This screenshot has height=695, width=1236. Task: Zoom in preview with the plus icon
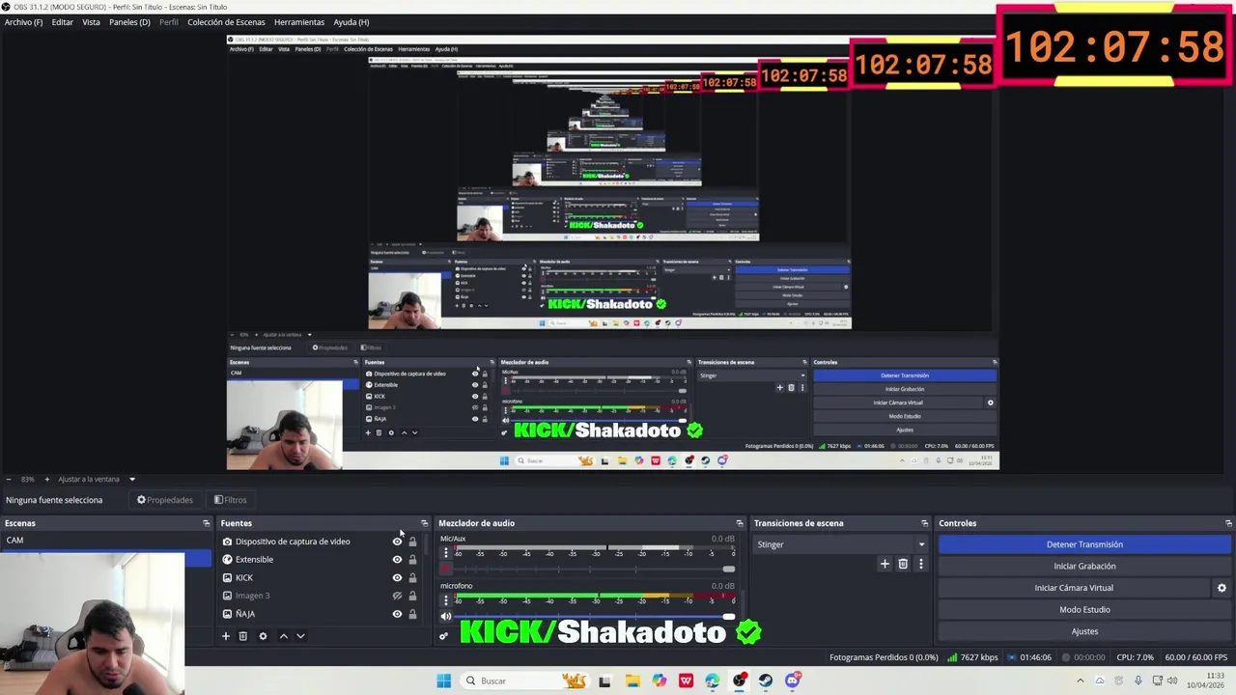click(46, 479)
